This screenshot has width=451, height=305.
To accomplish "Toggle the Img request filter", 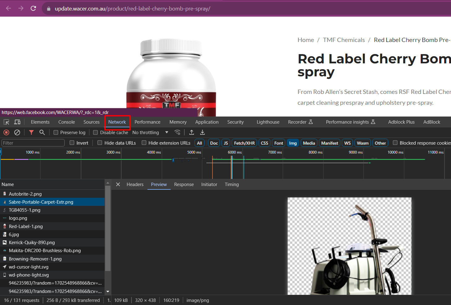I will [x=293, y=143].
